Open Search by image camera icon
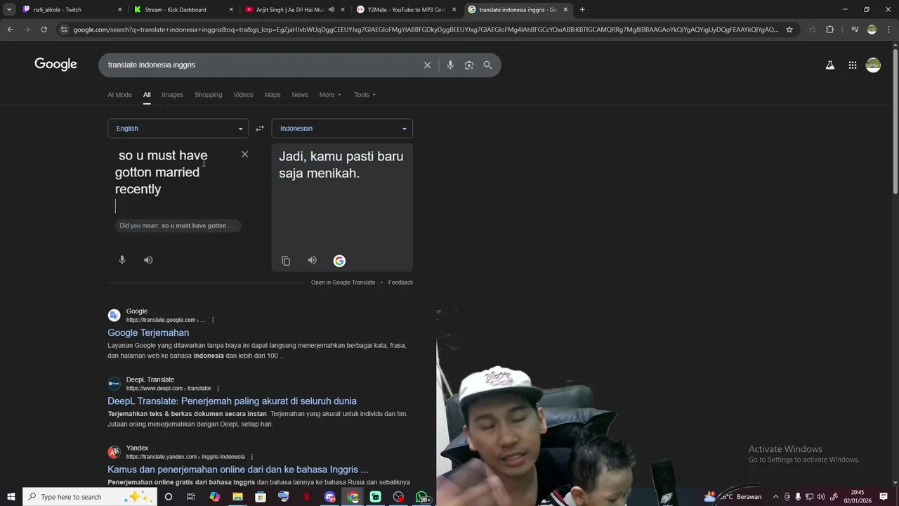Viewport: 899px width, 506px height. 468,65
